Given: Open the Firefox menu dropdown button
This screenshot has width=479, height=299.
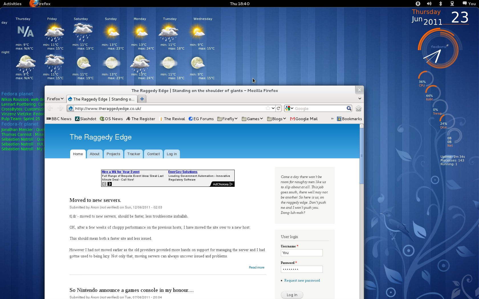Looking at the screenshot, I should click(x=55, y=99).
